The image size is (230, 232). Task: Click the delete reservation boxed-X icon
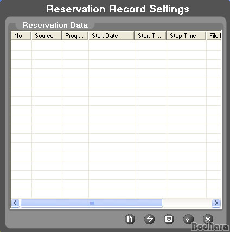(x=169, y=219)
